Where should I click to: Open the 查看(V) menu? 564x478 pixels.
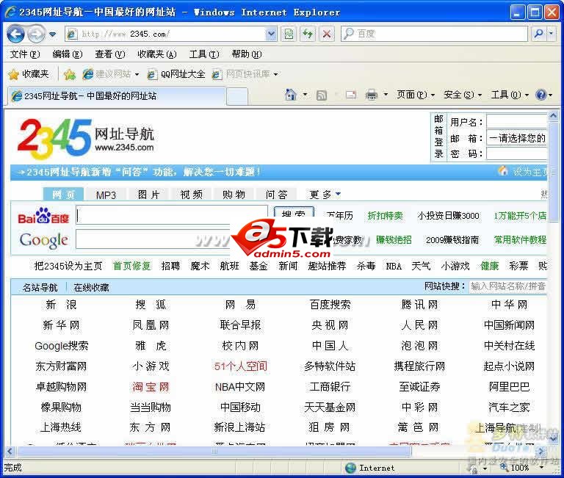tap(109, 54)
